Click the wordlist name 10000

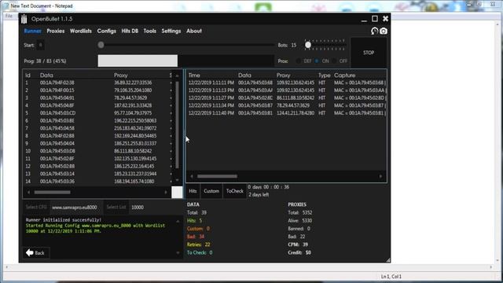coord(138,208)
